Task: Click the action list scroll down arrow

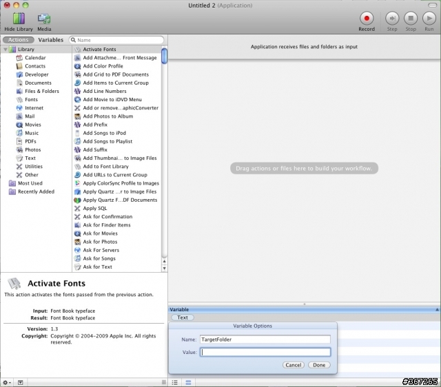Action: point(164,268)
